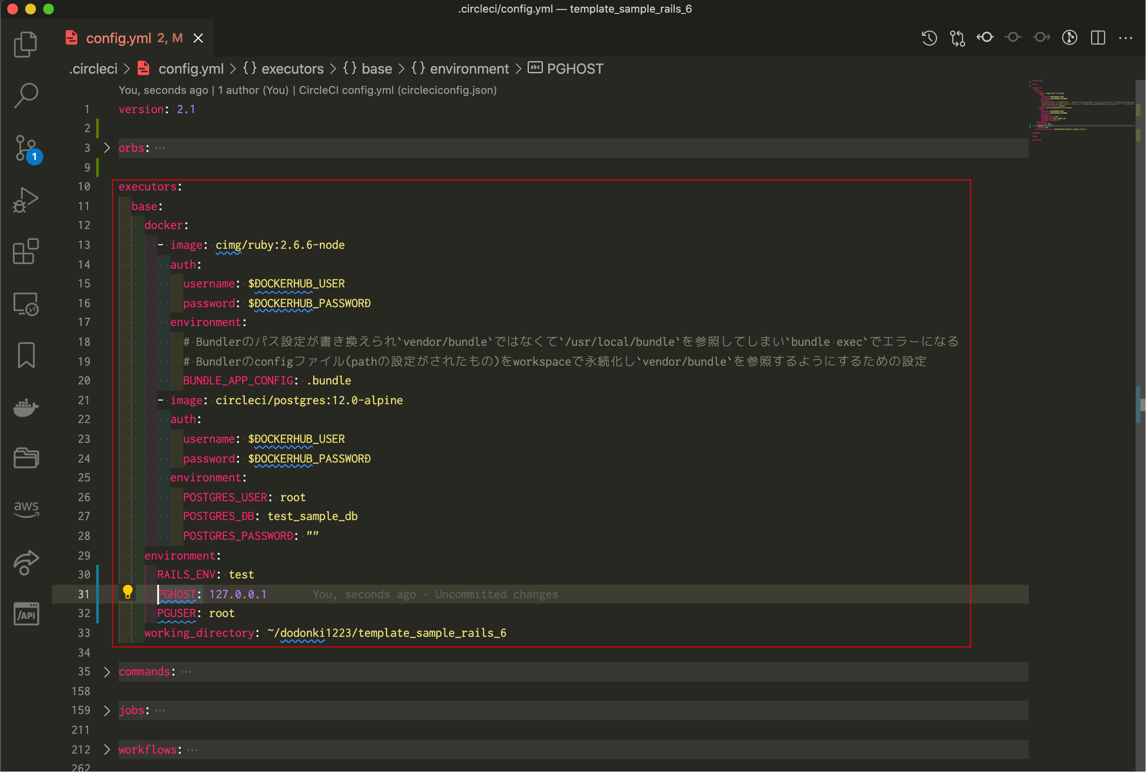
Task: Open the Search view icon
Action: click(x=26, y=95)
